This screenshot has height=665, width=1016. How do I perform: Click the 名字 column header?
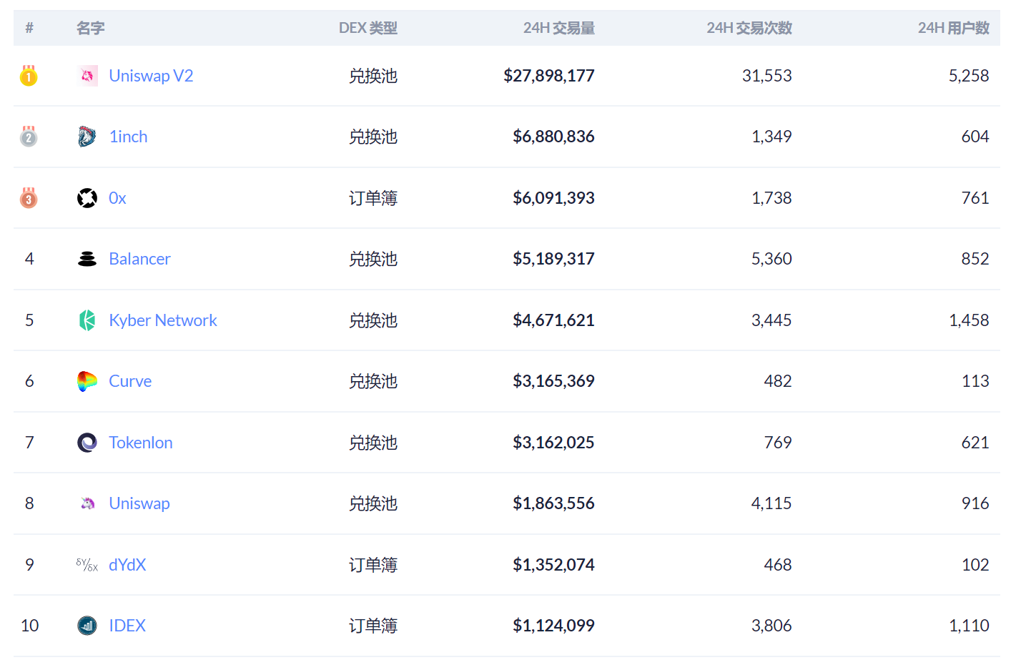(x=91, y=28)
